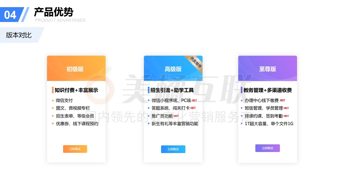Viewport: 338px width, 190px height.
Task: Click heading 教务管理+多渠道收费
Action: [267, 90]
